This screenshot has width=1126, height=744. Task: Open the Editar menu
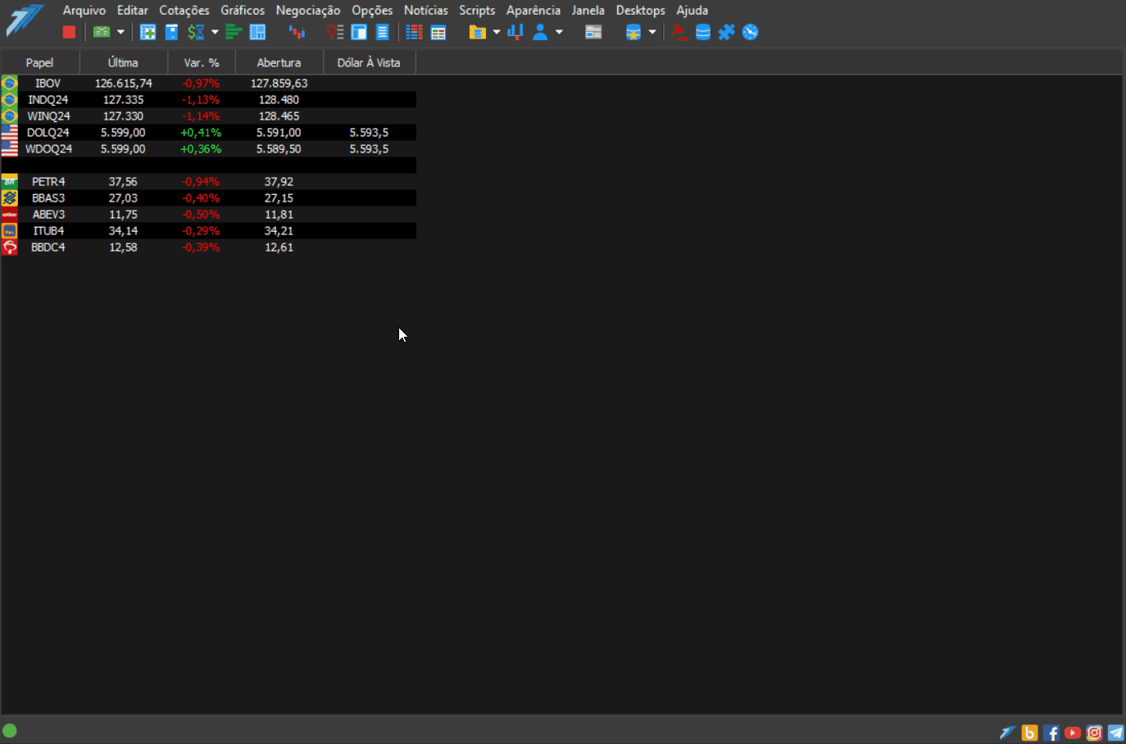tap(133, 10)
